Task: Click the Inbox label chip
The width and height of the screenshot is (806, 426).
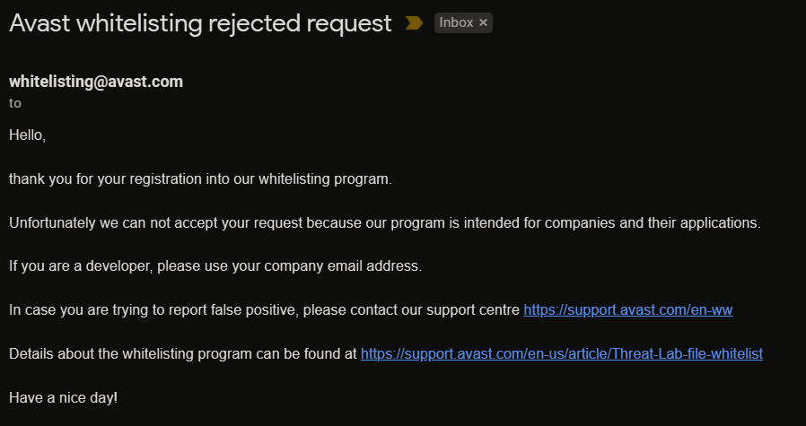Action: click(456, 23)
